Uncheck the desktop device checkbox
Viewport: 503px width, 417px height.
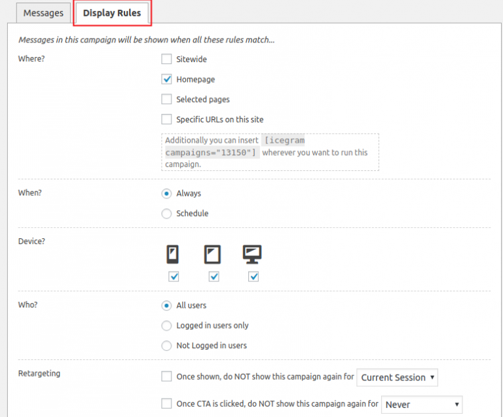click(253, 277)
